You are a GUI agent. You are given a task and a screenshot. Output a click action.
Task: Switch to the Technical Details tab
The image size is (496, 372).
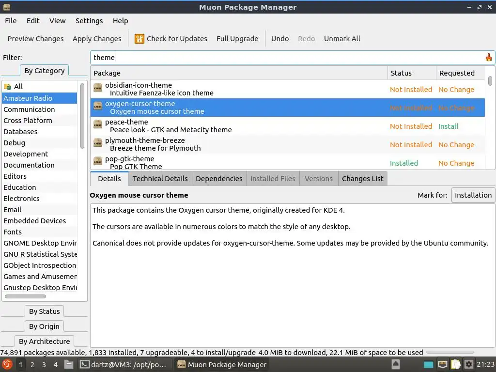(160, 179)
